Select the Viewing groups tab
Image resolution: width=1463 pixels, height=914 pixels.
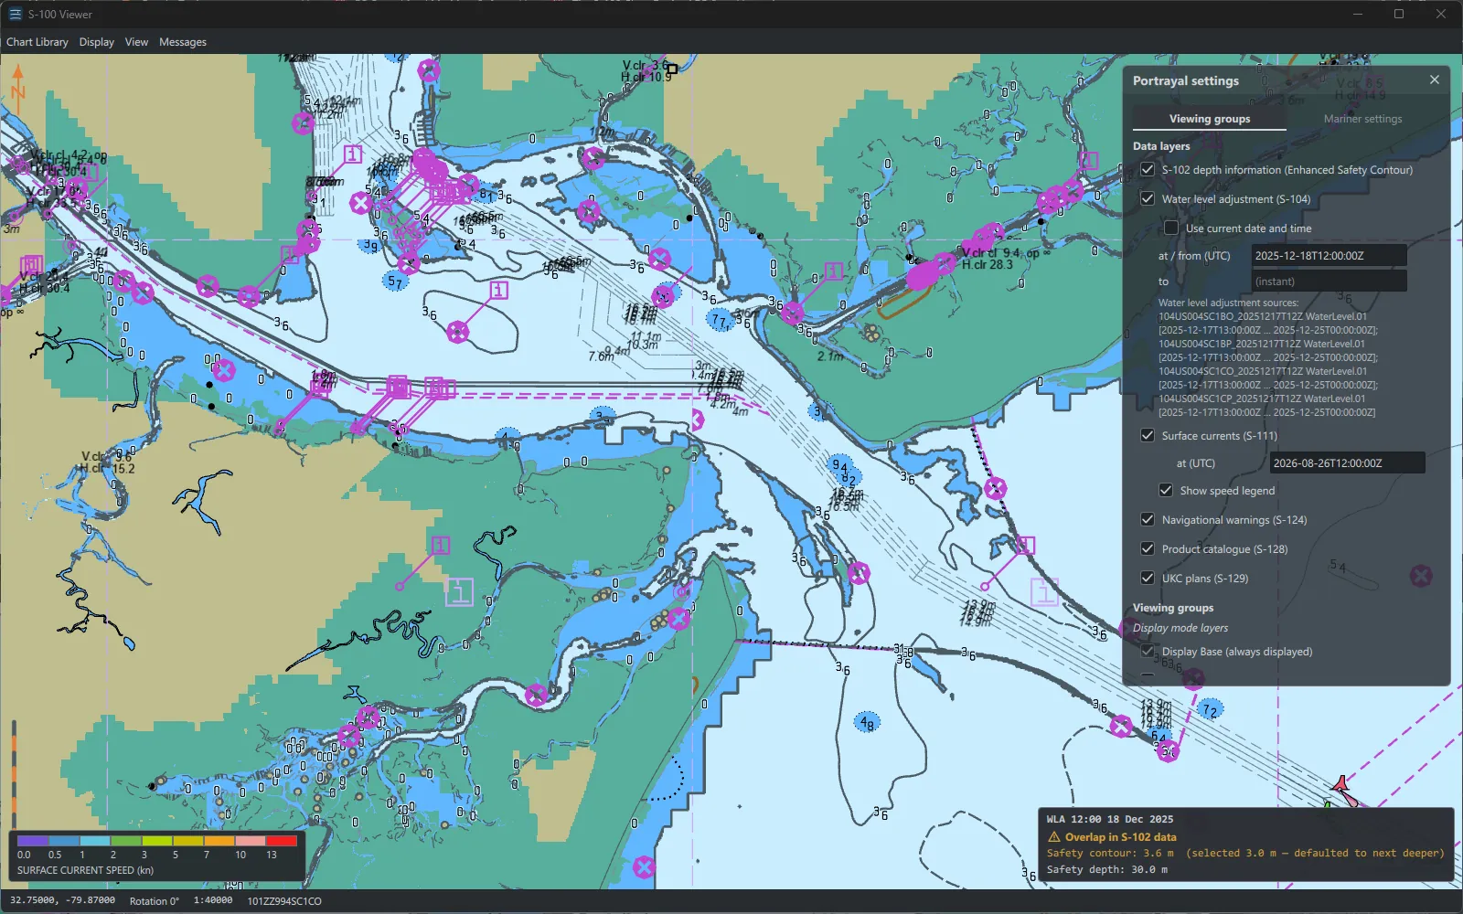click(x=1210, y=119)
